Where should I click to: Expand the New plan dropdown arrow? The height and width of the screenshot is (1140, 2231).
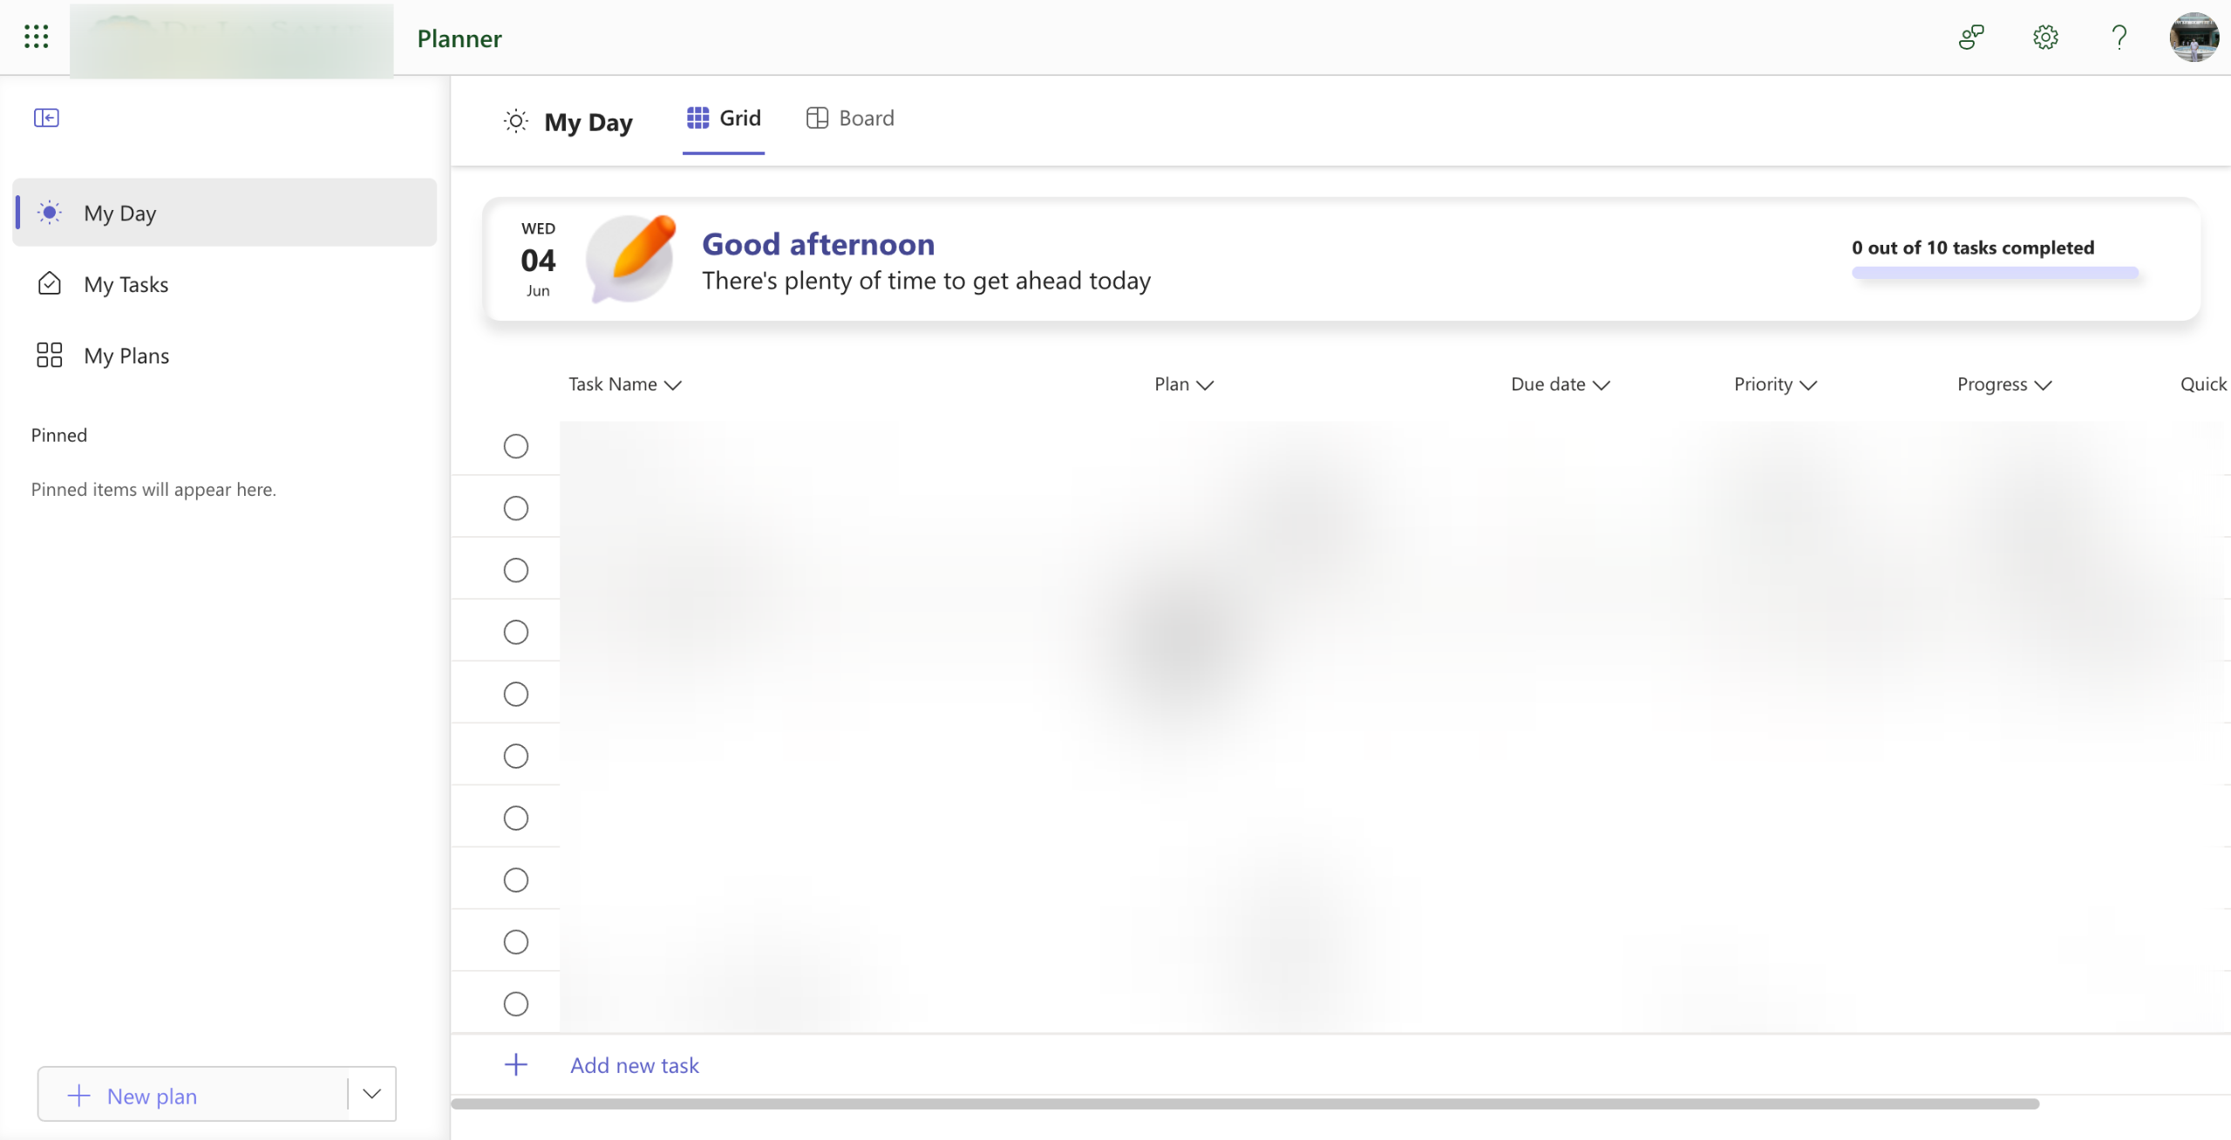pos(372,1094)
